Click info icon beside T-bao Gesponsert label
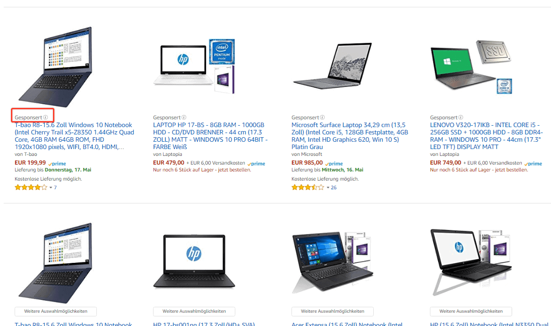551x326 pixels. (x=46, y=118)
